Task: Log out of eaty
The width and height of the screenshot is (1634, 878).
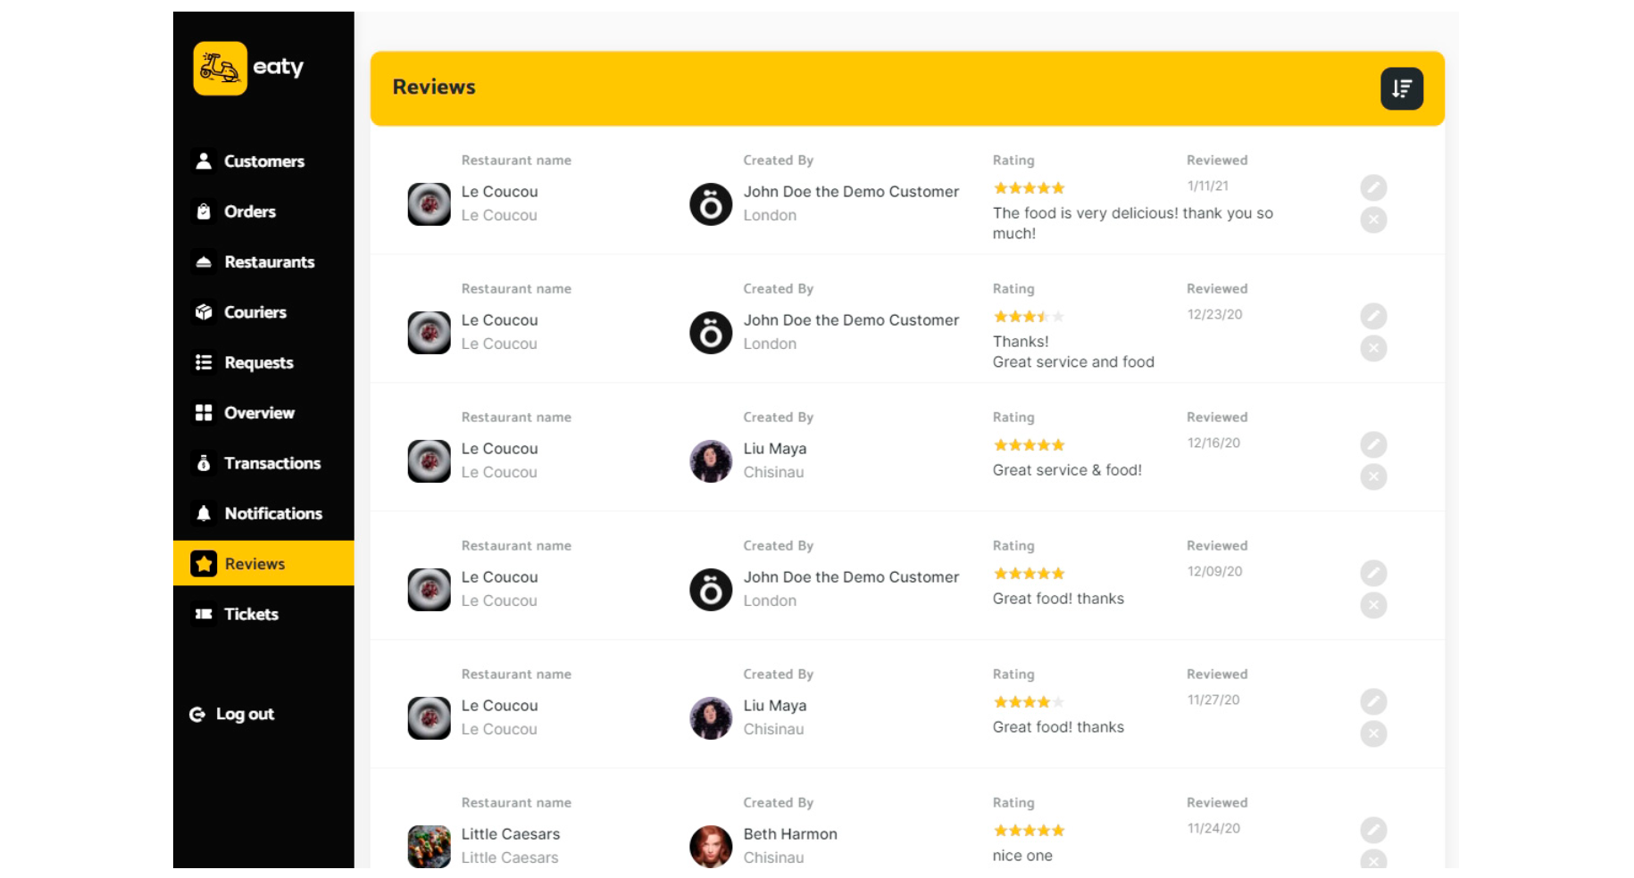Action: click(232, 714)
